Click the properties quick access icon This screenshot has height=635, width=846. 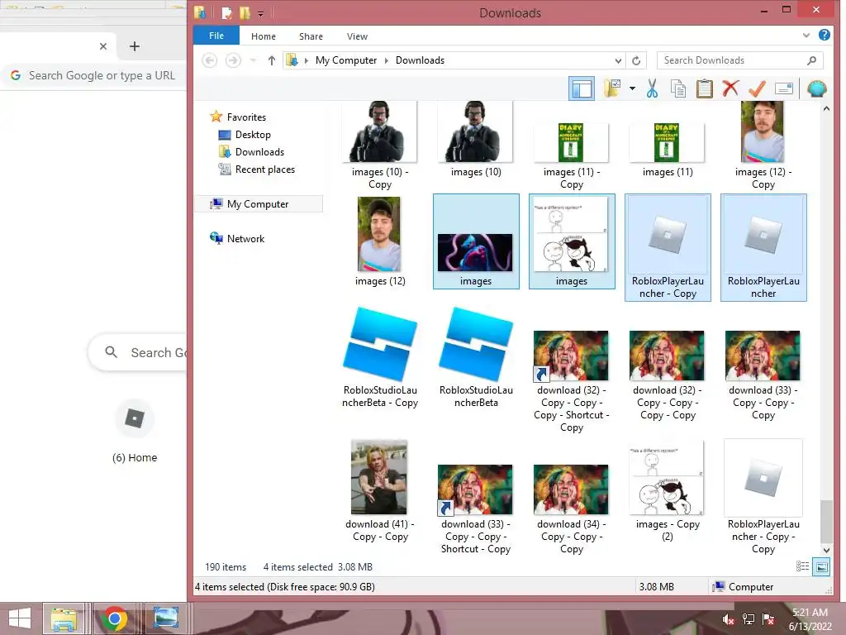(x=226, y=12)
